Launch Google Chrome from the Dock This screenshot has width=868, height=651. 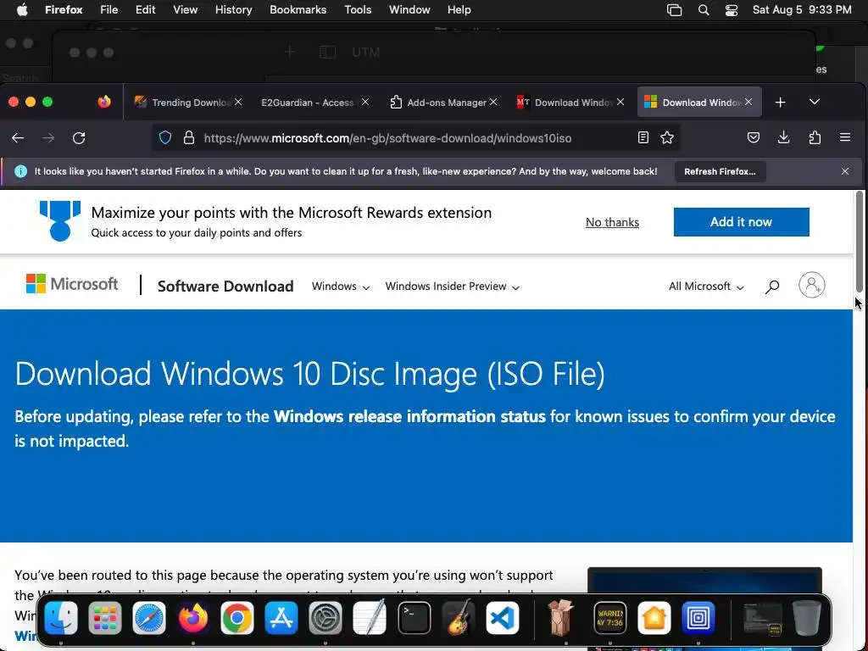pyautogui.click(x=237, y=618)
